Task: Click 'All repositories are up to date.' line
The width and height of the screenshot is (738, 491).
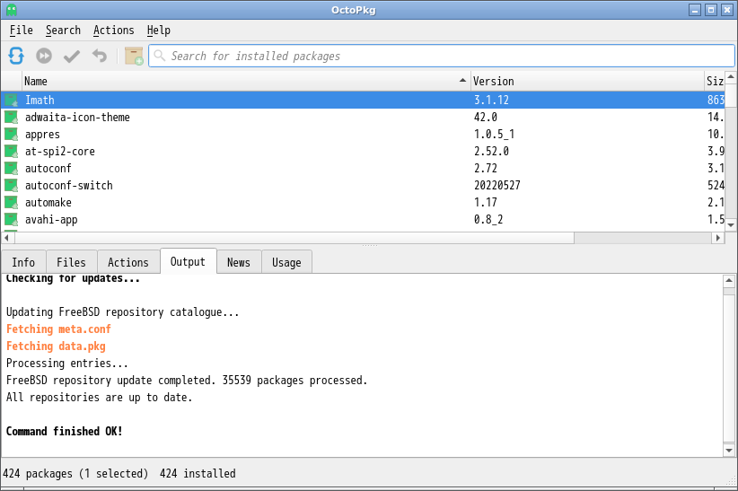Action: [100, 398]
